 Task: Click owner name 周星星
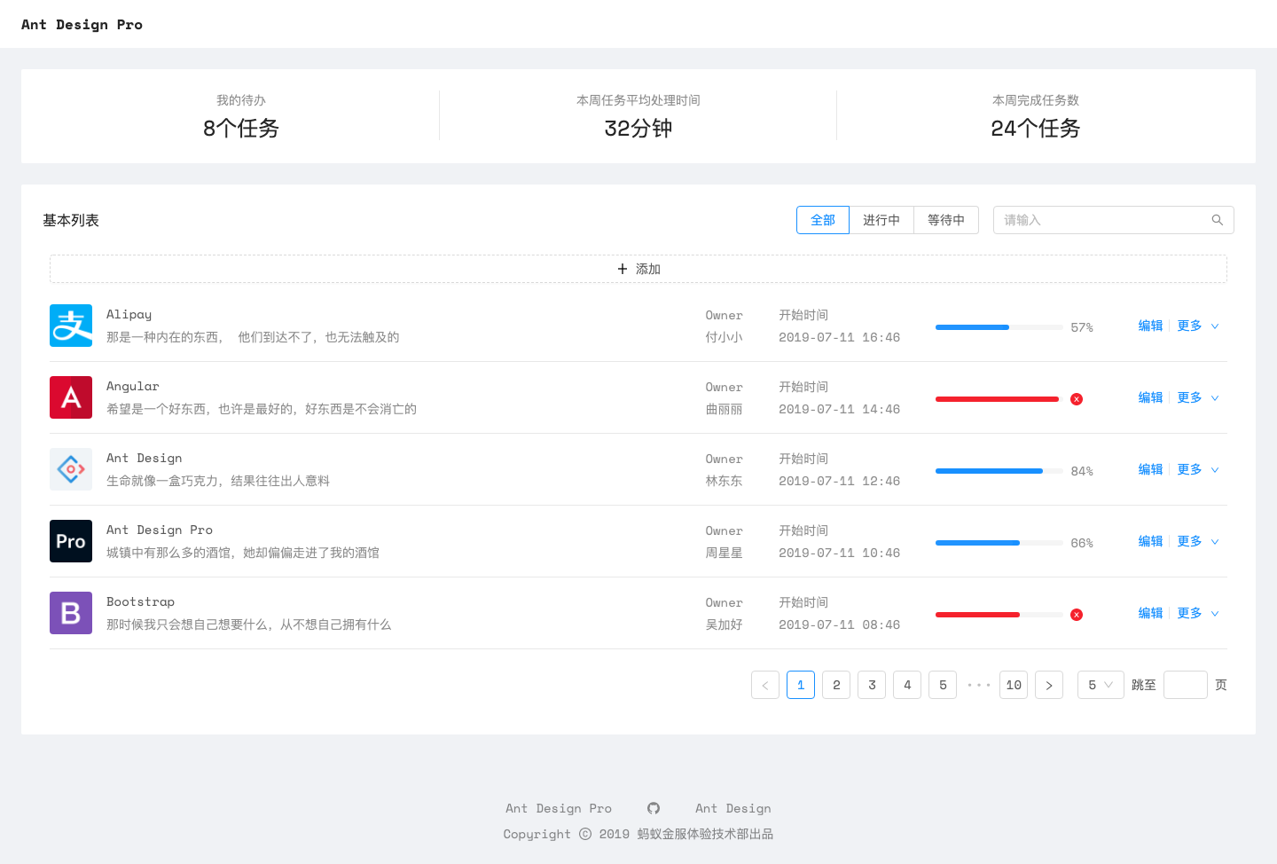pyautogui.click(x=724, y=553)
